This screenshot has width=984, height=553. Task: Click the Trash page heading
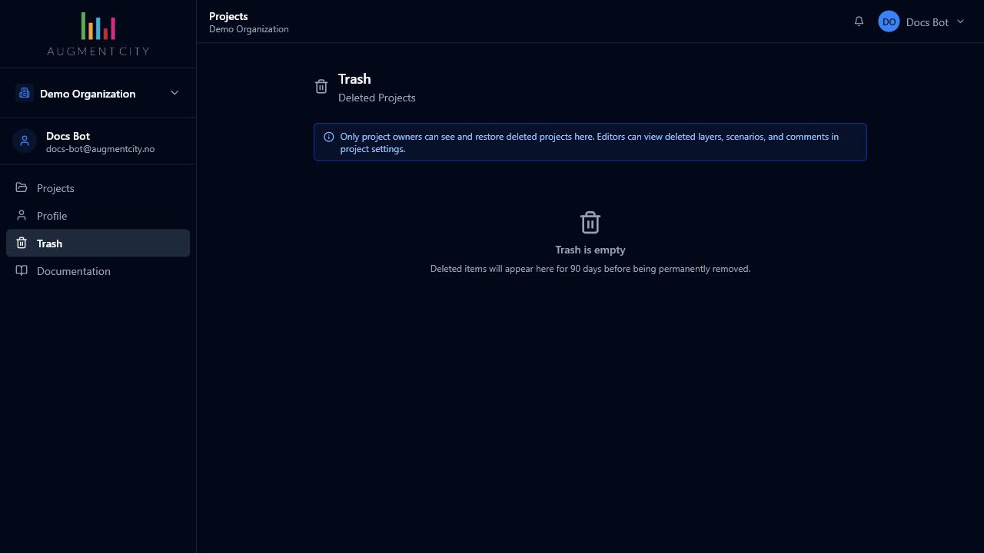coord(354,79)
